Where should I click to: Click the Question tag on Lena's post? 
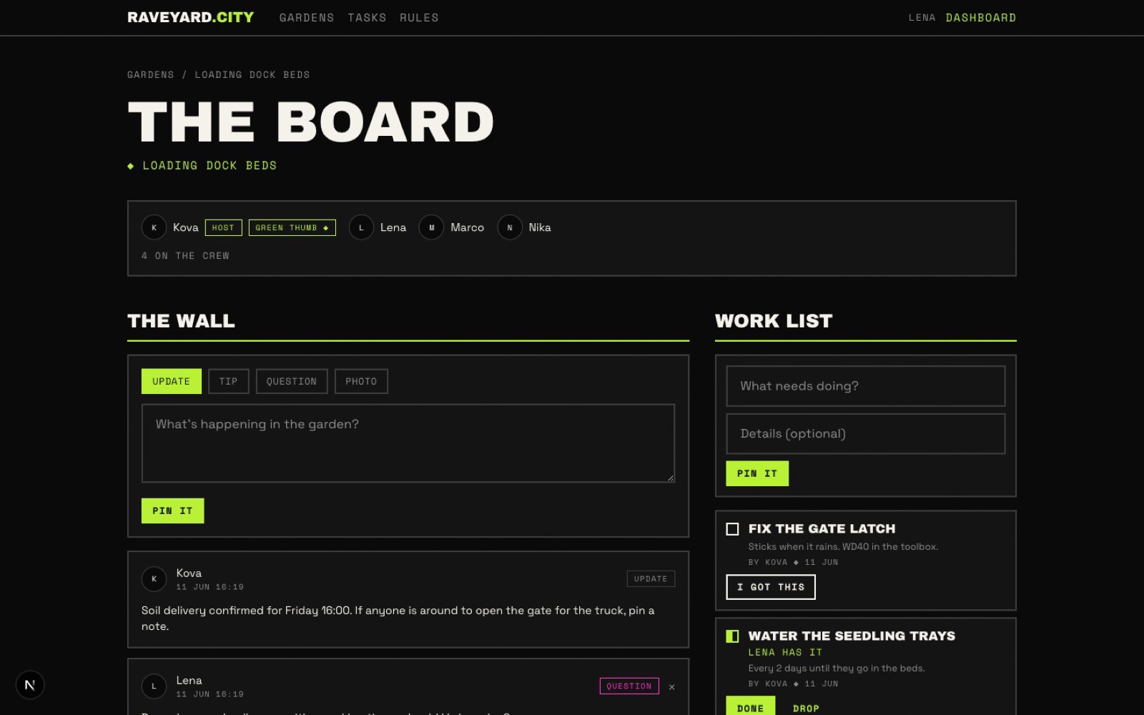pos(629,686)
